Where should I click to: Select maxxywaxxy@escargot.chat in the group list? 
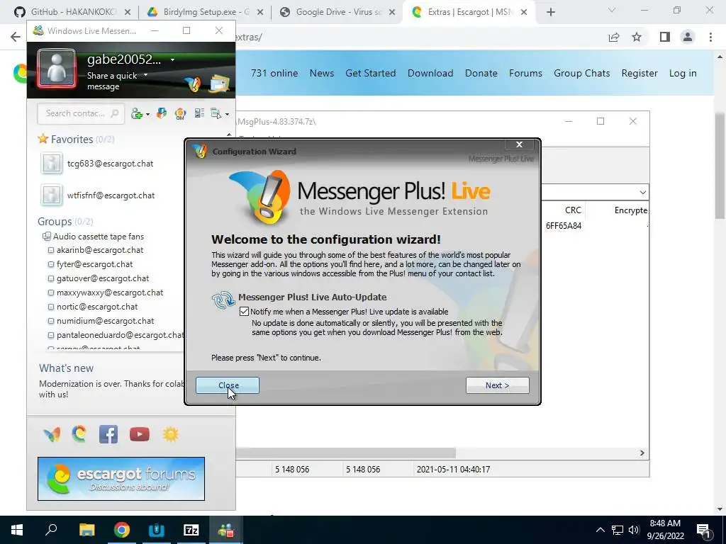(110, 293)
